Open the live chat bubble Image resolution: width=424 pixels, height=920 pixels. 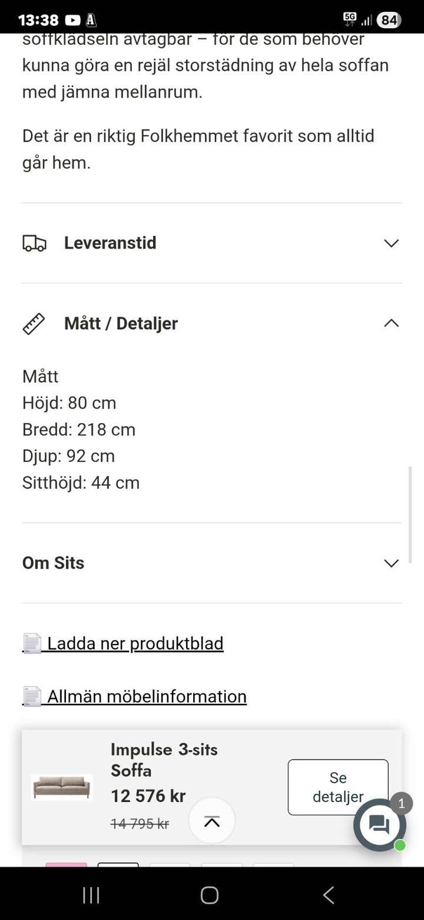(379, 824)
